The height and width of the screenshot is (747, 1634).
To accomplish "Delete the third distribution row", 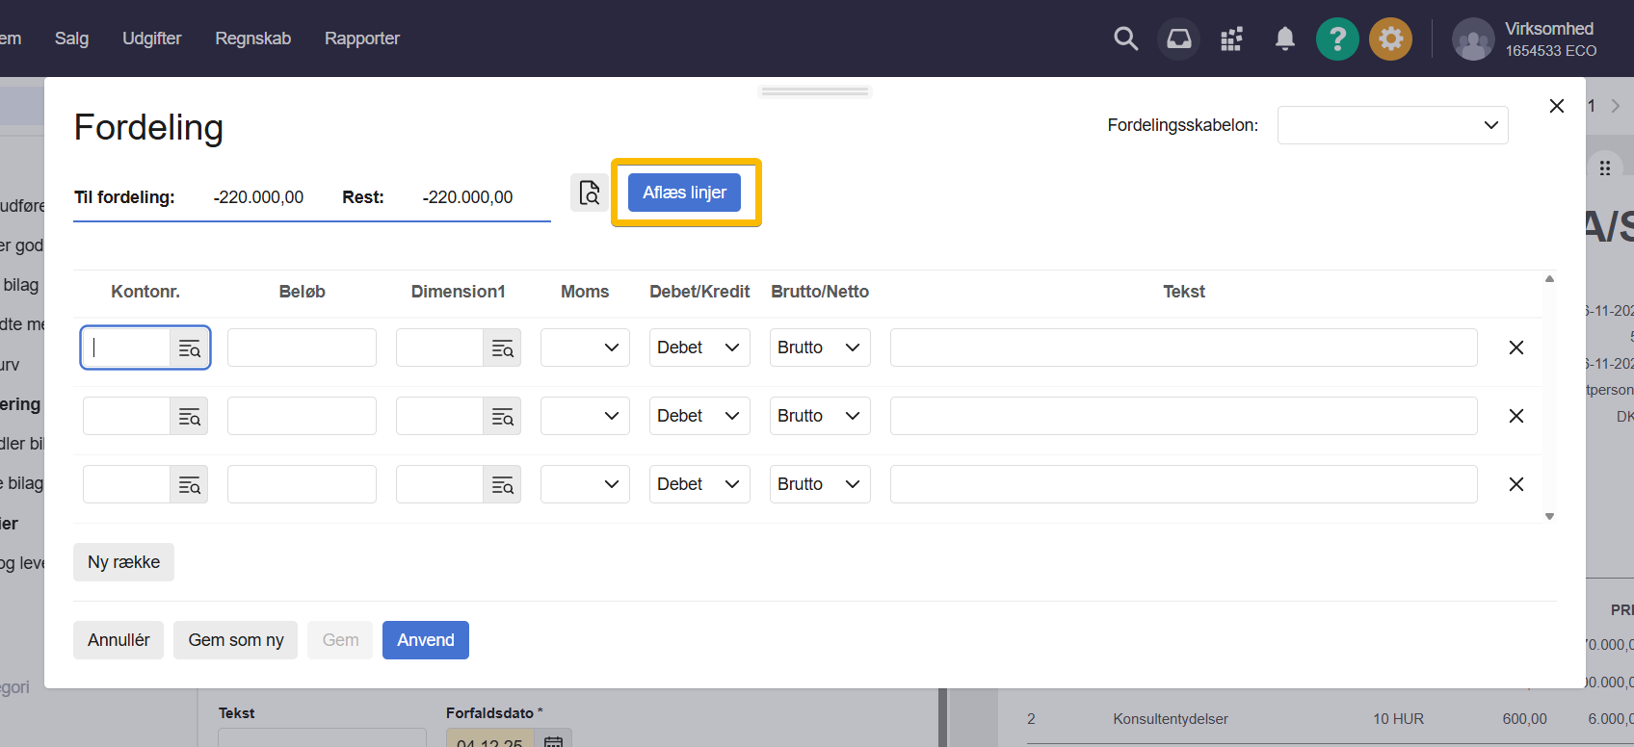I will coord(1515,484).
